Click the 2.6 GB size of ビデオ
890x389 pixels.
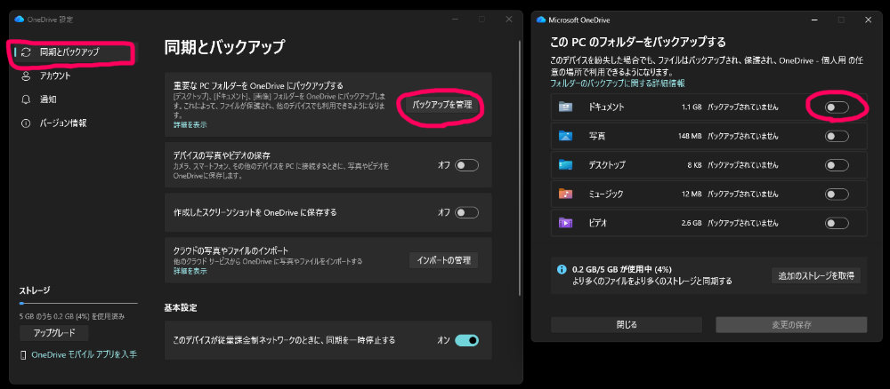click(692, 223)
